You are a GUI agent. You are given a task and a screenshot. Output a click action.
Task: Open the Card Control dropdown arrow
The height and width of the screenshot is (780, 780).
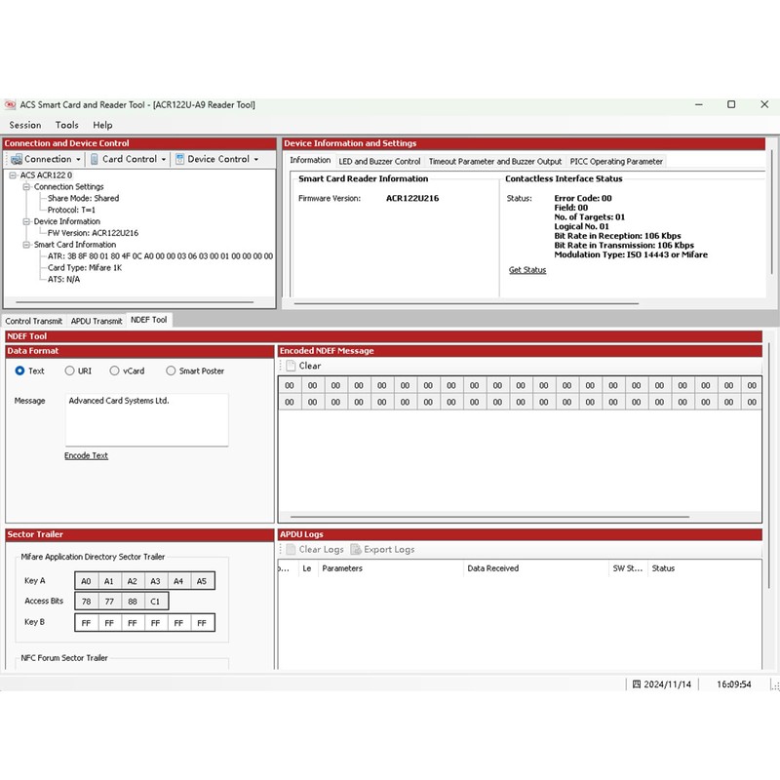pyautogui.click(x=164, y=159)
